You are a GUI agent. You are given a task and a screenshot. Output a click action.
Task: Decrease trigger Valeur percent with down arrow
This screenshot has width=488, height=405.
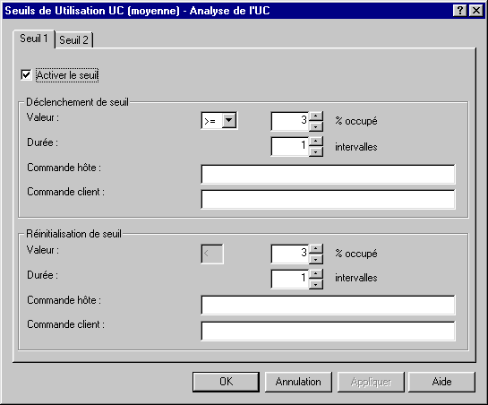pos(316,126)
